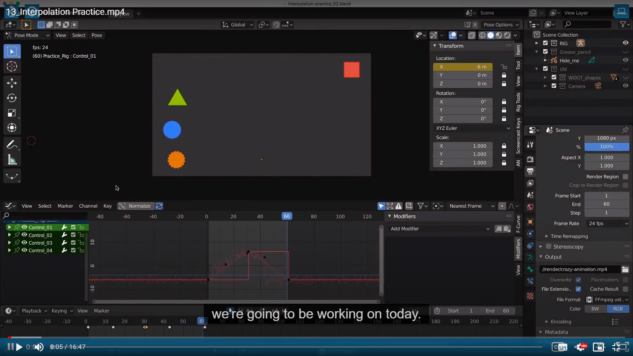Open the Frame Rate dropdown
Screen dimensions: 633x356
click(607, 223)
